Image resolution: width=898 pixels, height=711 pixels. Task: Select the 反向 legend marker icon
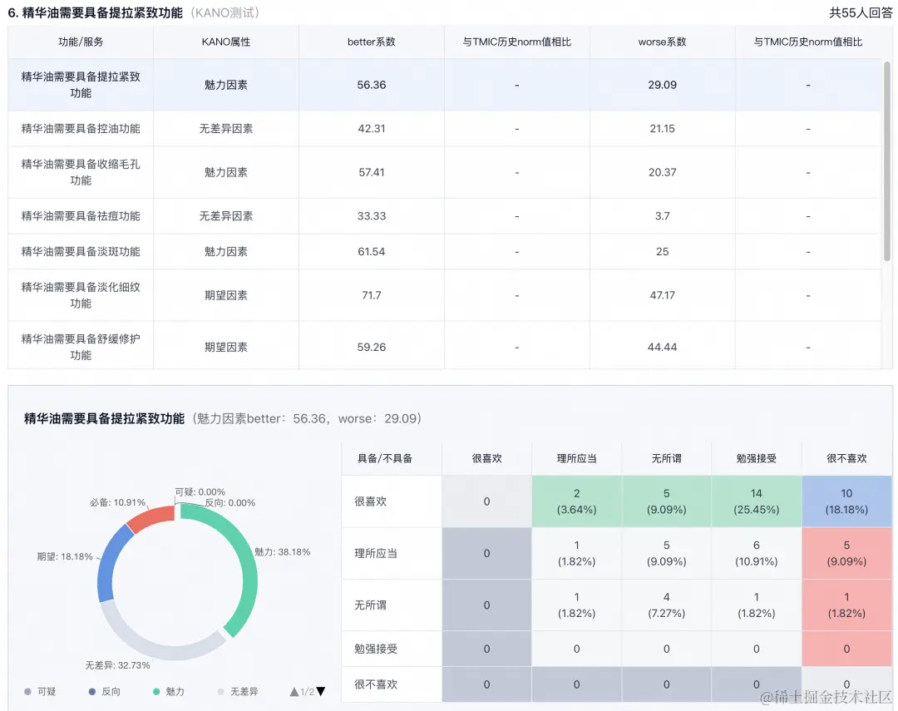91,692
